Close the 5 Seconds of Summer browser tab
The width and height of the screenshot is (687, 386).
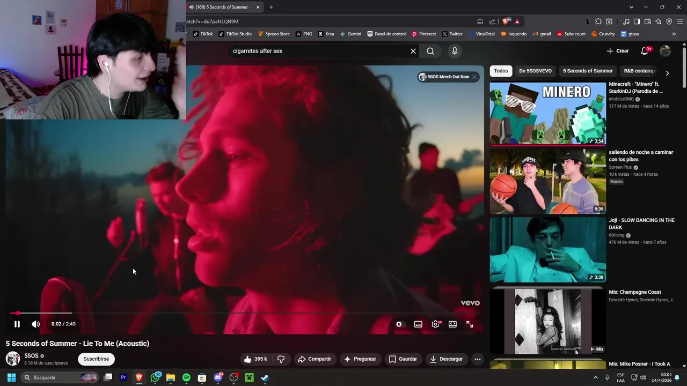coord(258,7)
